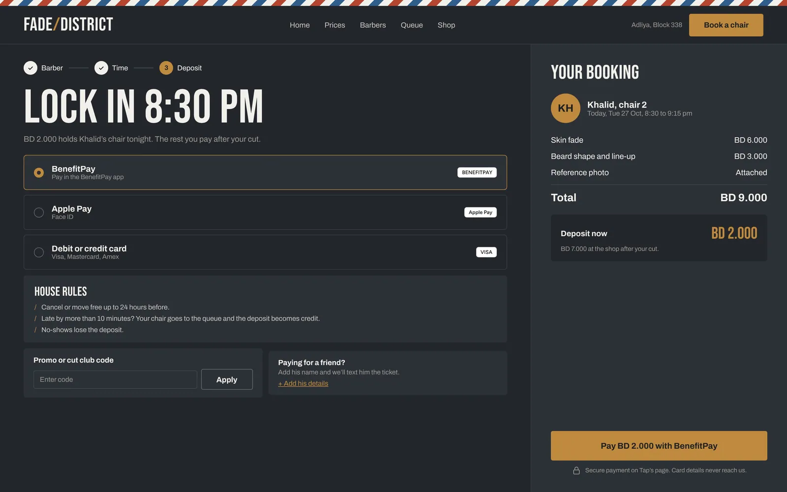Click the Barber step checkmark icon
The image size is (787, 492).
pyautogui.click(x=30, y=68)
